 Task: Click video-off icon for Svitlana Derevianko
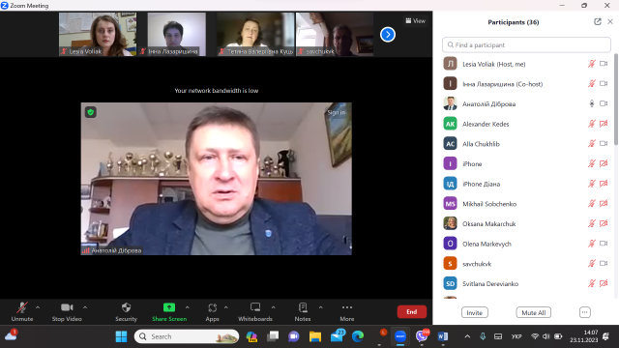click(604, 283)
